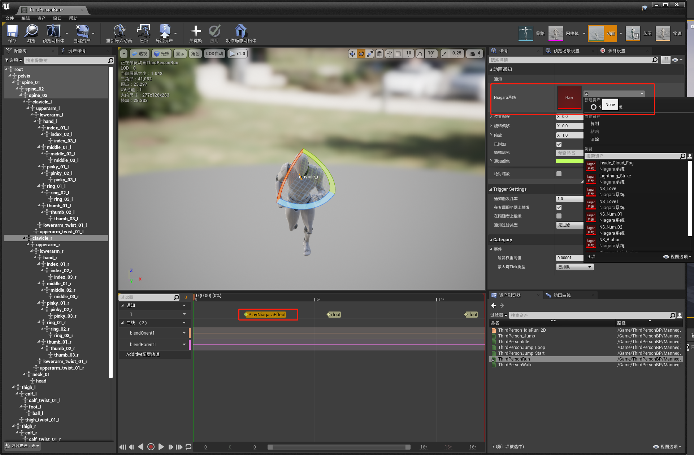Image resolution: width=694 pixels, height=455 pixels.
Task: Toggle the loop playback icon
Action: [188, 447]
